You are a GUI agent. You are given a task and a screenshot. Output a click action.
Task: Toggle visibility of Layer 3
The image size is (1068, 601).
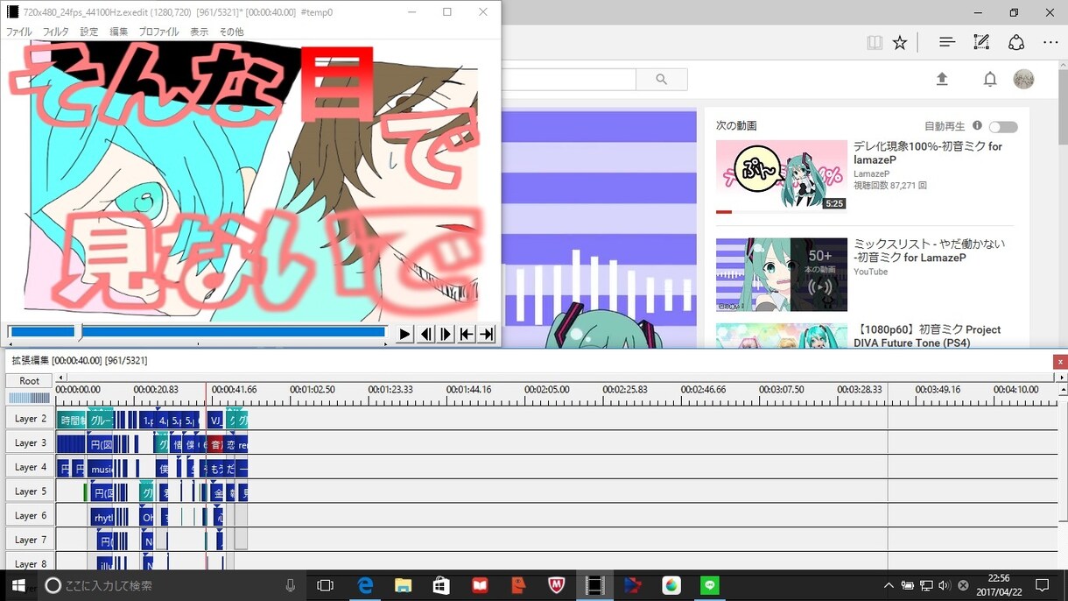31,443
